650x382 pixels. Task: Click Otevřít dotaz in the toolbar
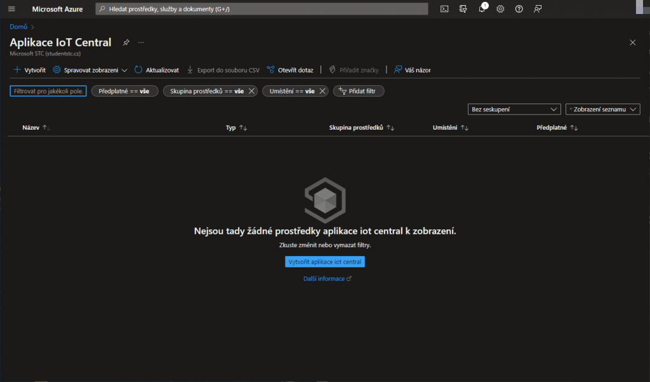(x=289, y=70)
